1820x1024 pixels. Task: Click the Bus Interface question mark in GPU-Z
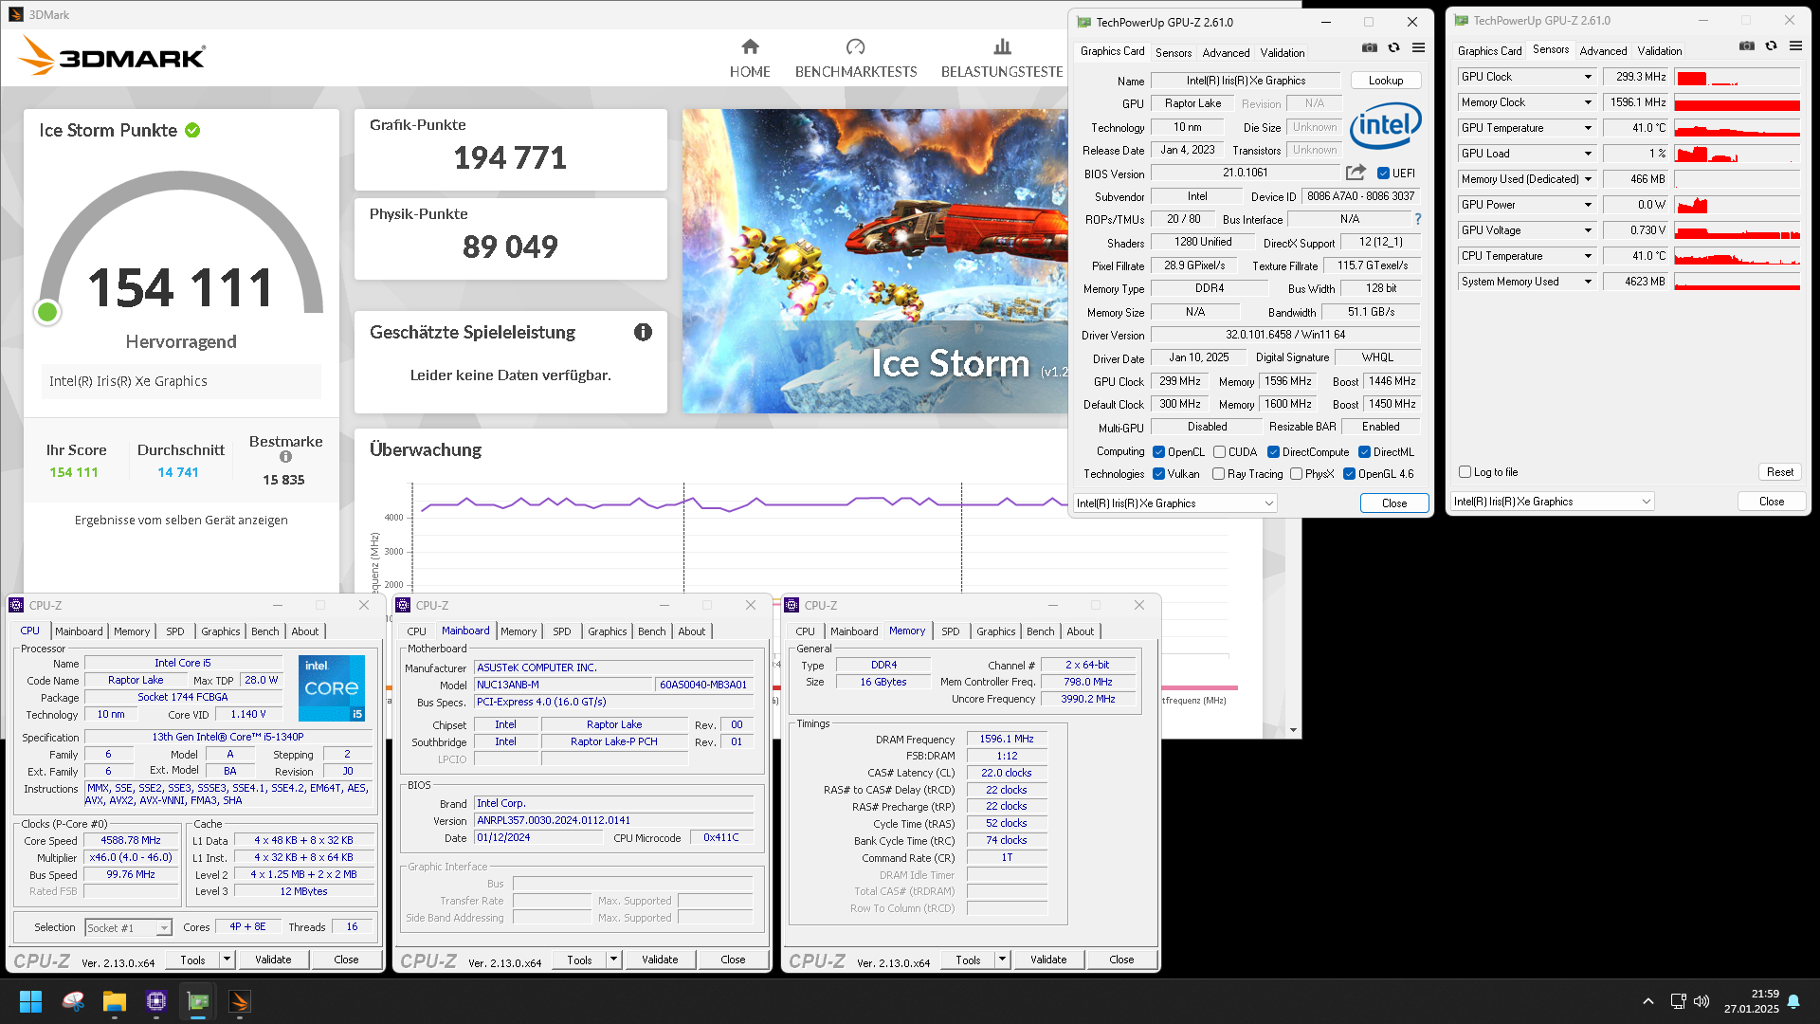coord(1418,219)
